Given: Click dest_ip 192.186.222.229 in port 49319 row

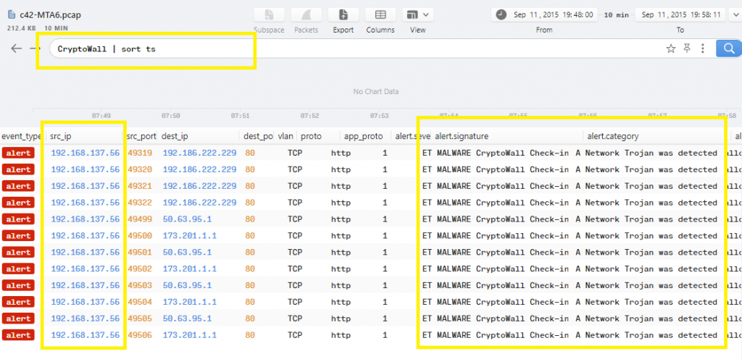Looking at the screenshot, I should click(x=200, y=153).
